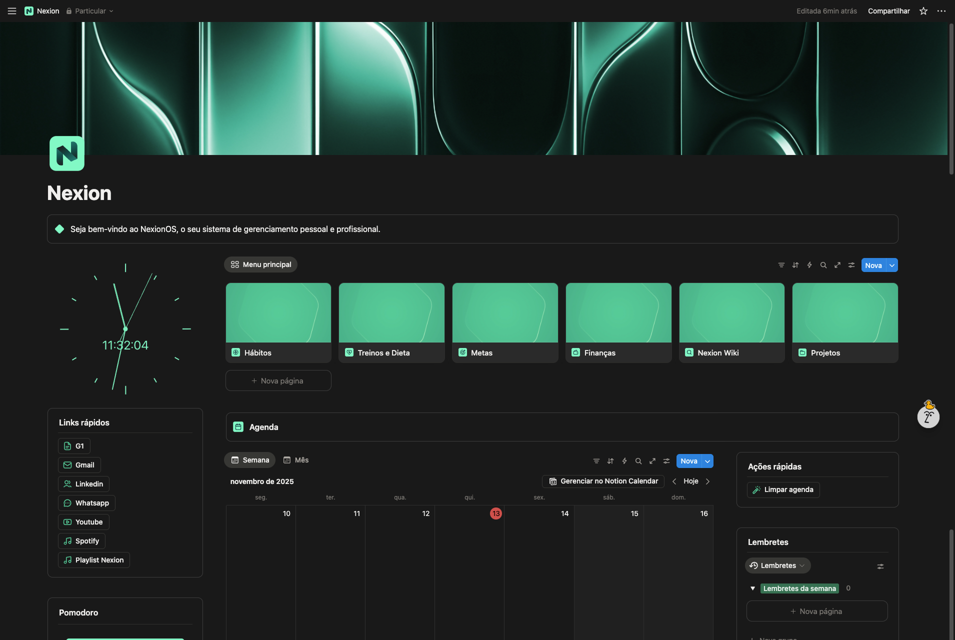
Task: Open the Particular workspace dropdown
Action: pos(90,10)
